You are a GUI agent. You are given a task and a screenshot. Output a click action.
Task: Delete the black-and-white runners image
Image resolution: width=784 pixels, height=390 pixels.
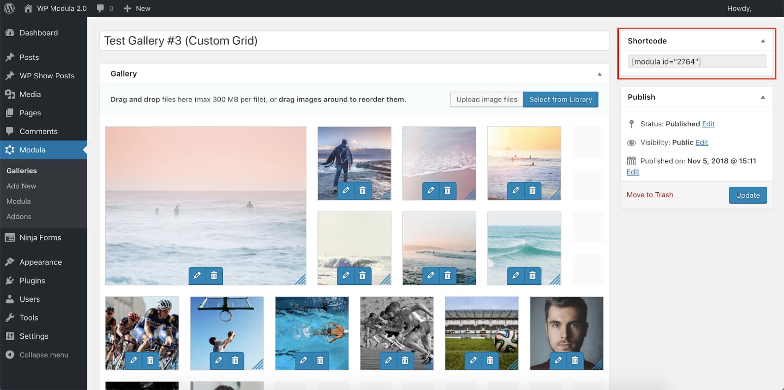click(x=405, y=360)
